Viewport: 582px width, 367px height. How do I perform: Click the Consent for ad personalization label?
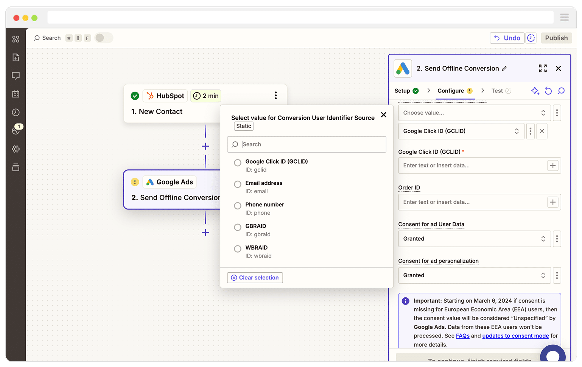click(438, 261)
